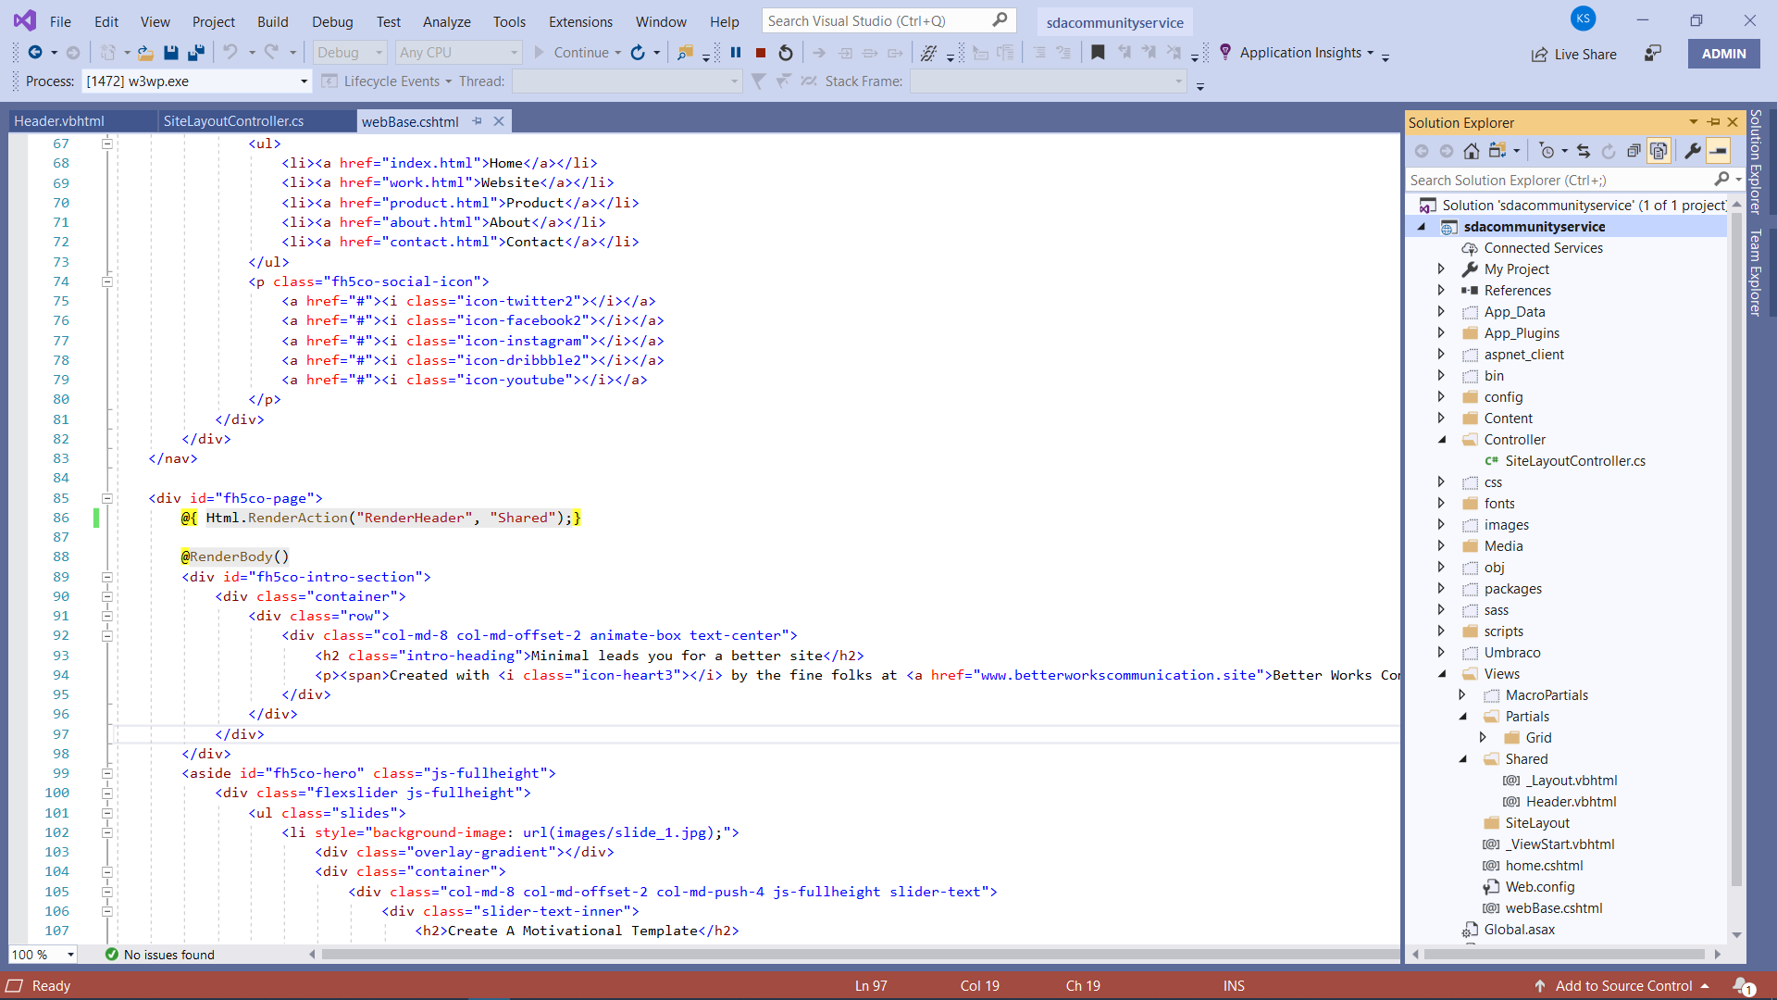Open the KS user account avatar

point(1584,19)
